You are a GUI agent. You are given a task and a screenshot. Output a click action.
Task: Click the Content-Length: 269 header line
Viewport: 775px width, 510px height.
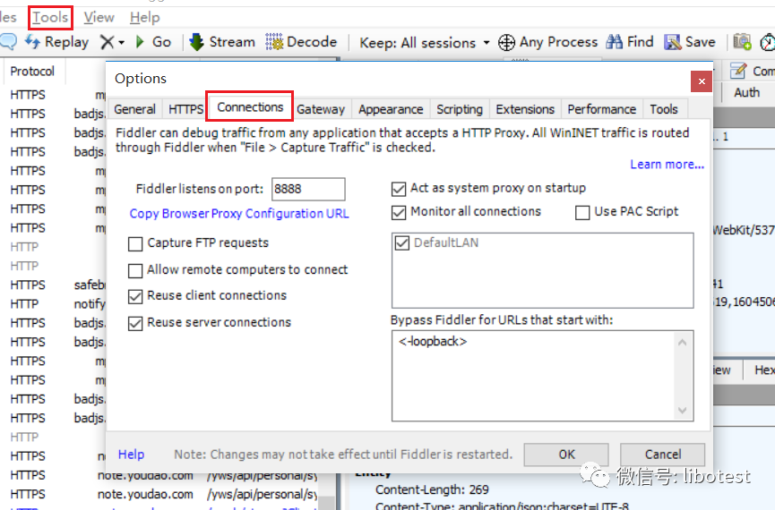[432, 489]
